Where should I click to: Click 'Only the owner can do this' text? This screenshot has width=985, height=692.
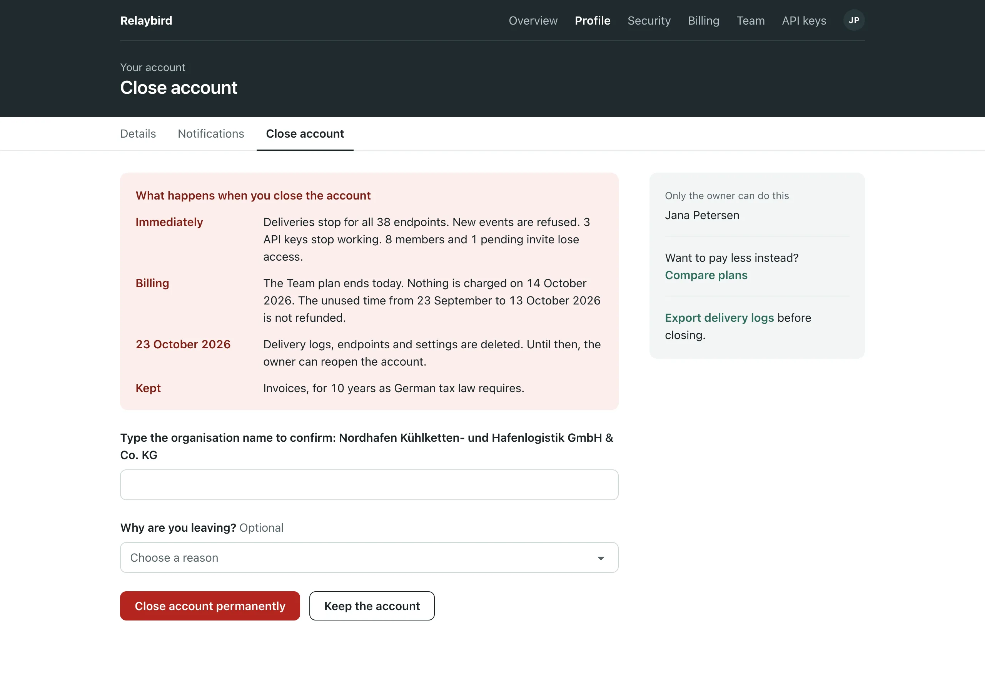click(727, 196)
